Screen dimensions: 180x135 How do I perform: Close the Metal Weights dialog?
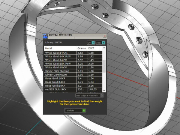(105, 36)
